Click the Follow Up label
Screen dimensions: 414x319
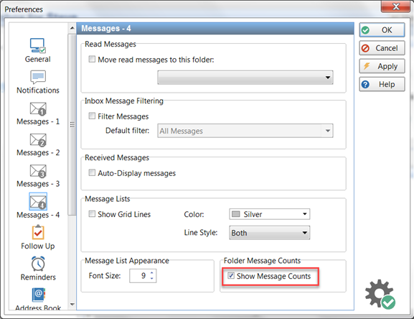tap(38, 246)
